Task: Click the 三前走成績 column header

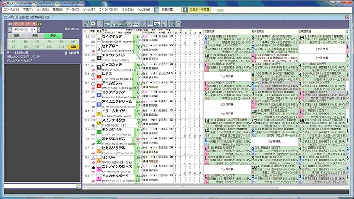Action: tap(322, 32)
